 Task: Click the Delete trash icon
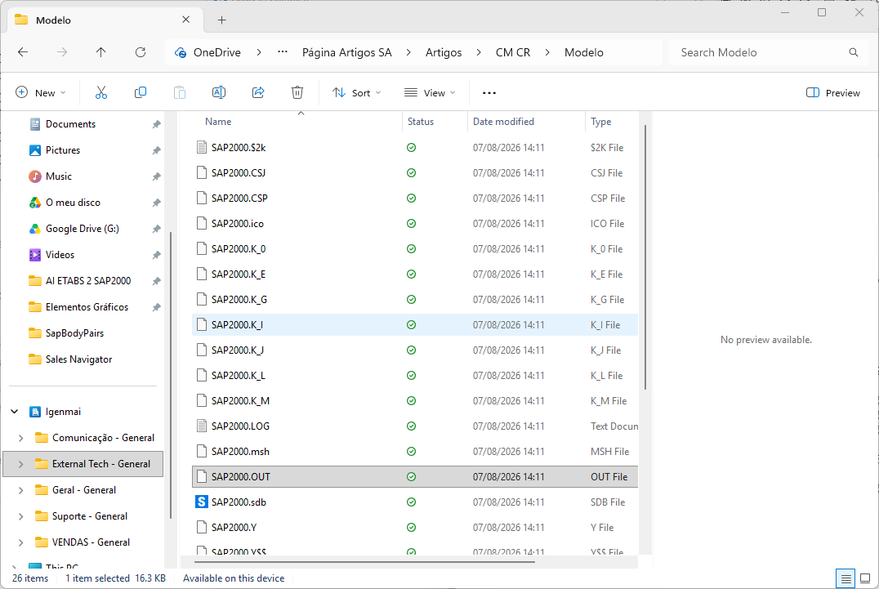click(x=297, y=92)
